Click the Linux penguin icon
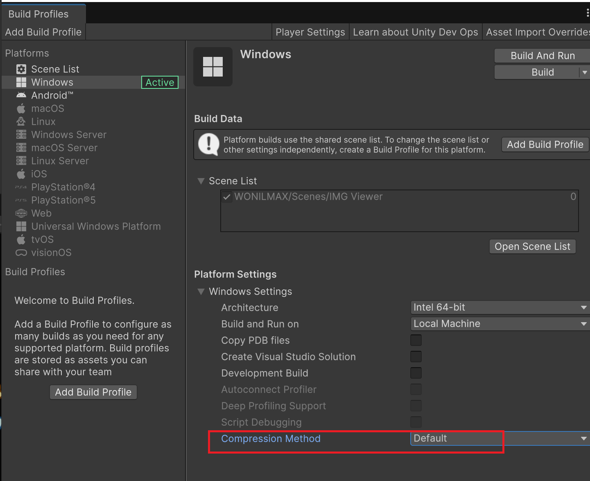This screenshot has width=590, height=481. click(21, 122)
